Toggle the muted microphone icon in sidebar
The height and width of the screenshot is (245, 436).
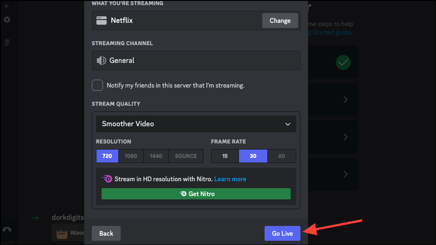(7, 42)
